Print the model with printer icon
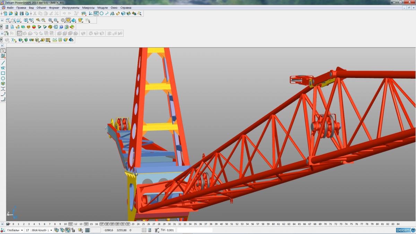The width and height of the screenshot is (416, 234). 27,14
